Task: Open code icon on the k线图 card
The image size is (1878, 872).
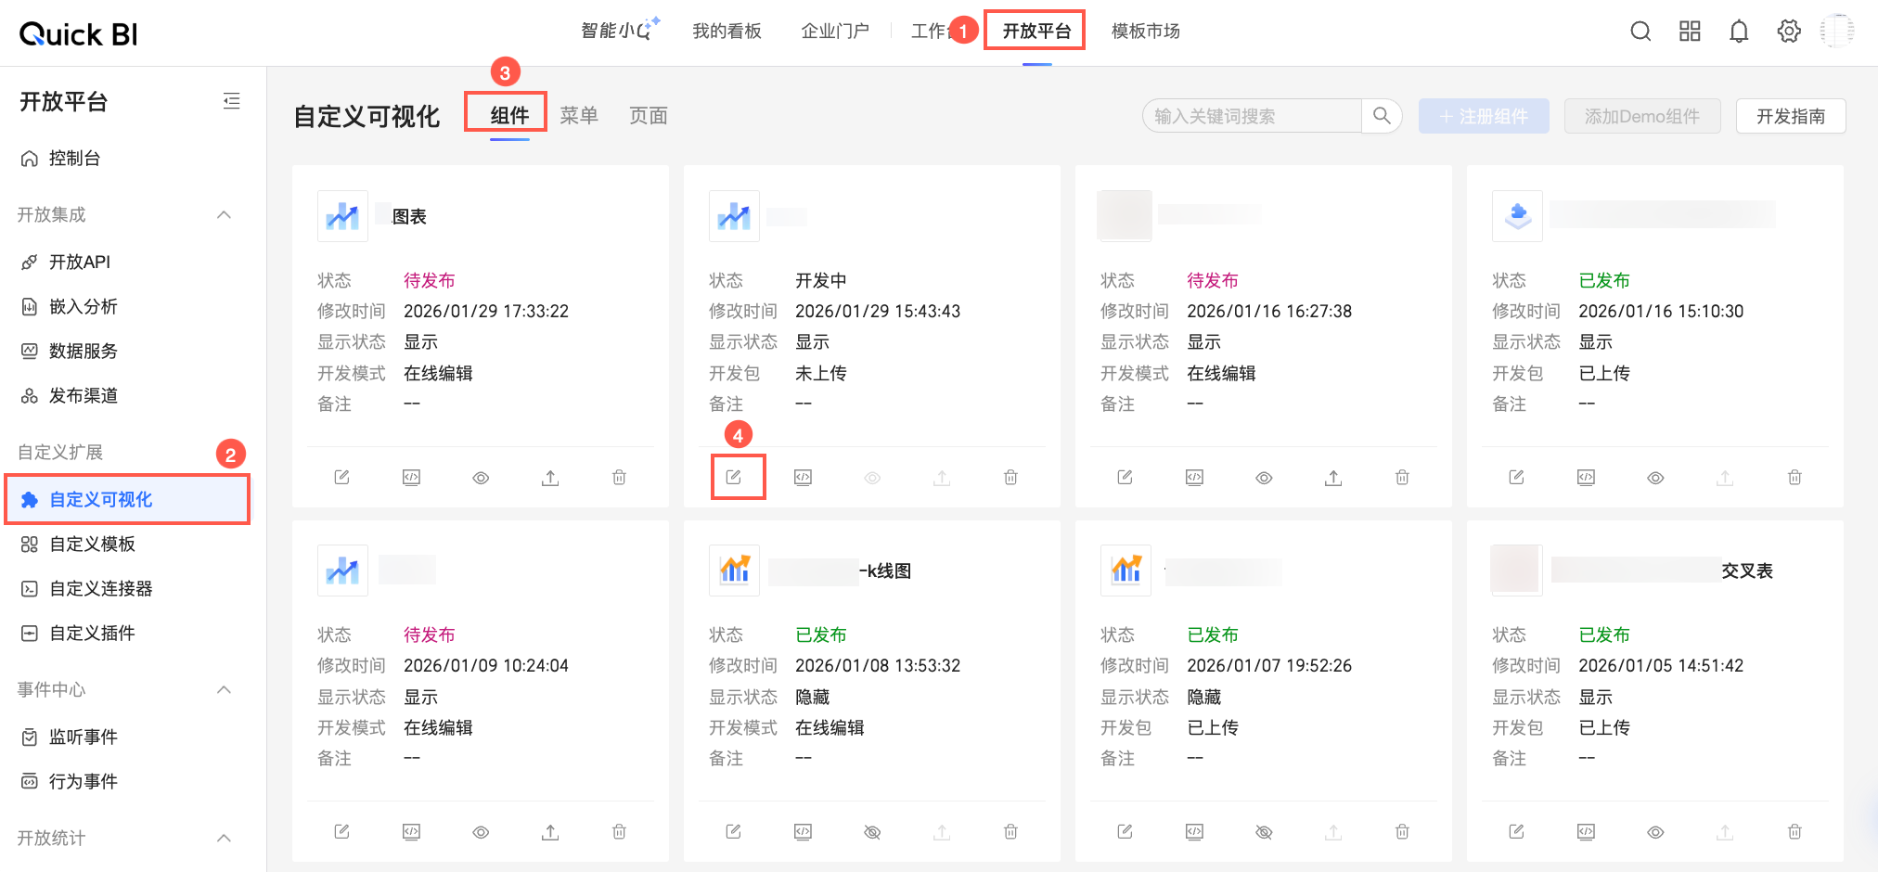Action: pos(803,831)
